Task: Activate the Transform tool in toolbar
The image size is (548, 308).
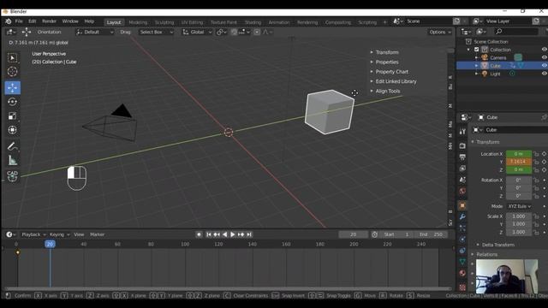Action: [x=12, y=130]
